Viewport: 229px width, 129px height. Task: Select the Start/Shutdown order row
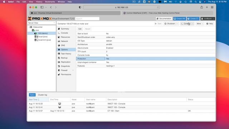146,37
